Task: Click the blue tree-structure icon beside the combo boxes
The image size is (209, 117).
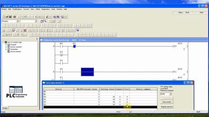Action: [x=45, y=21]
